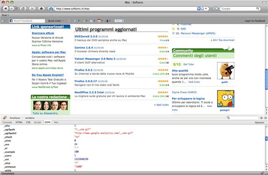Click the magnifier in Google search box
The image size is (268, 175).
[258, 8]
